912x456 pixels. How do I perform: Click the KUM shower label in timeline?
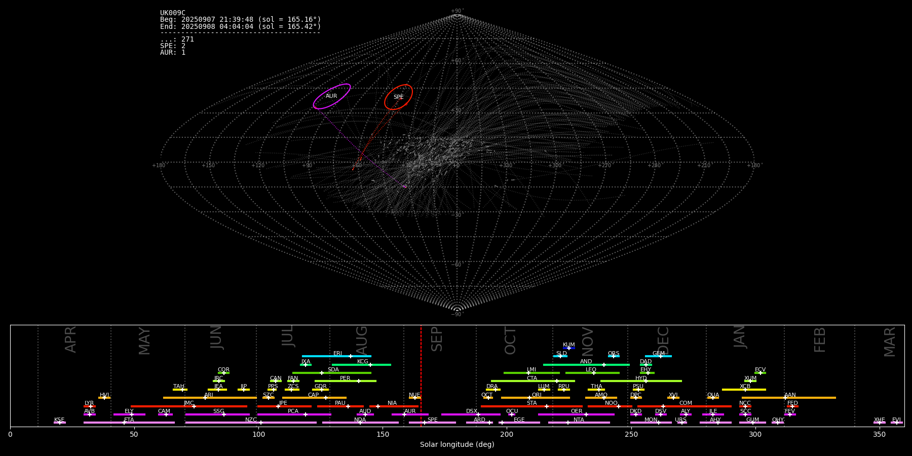569,345
